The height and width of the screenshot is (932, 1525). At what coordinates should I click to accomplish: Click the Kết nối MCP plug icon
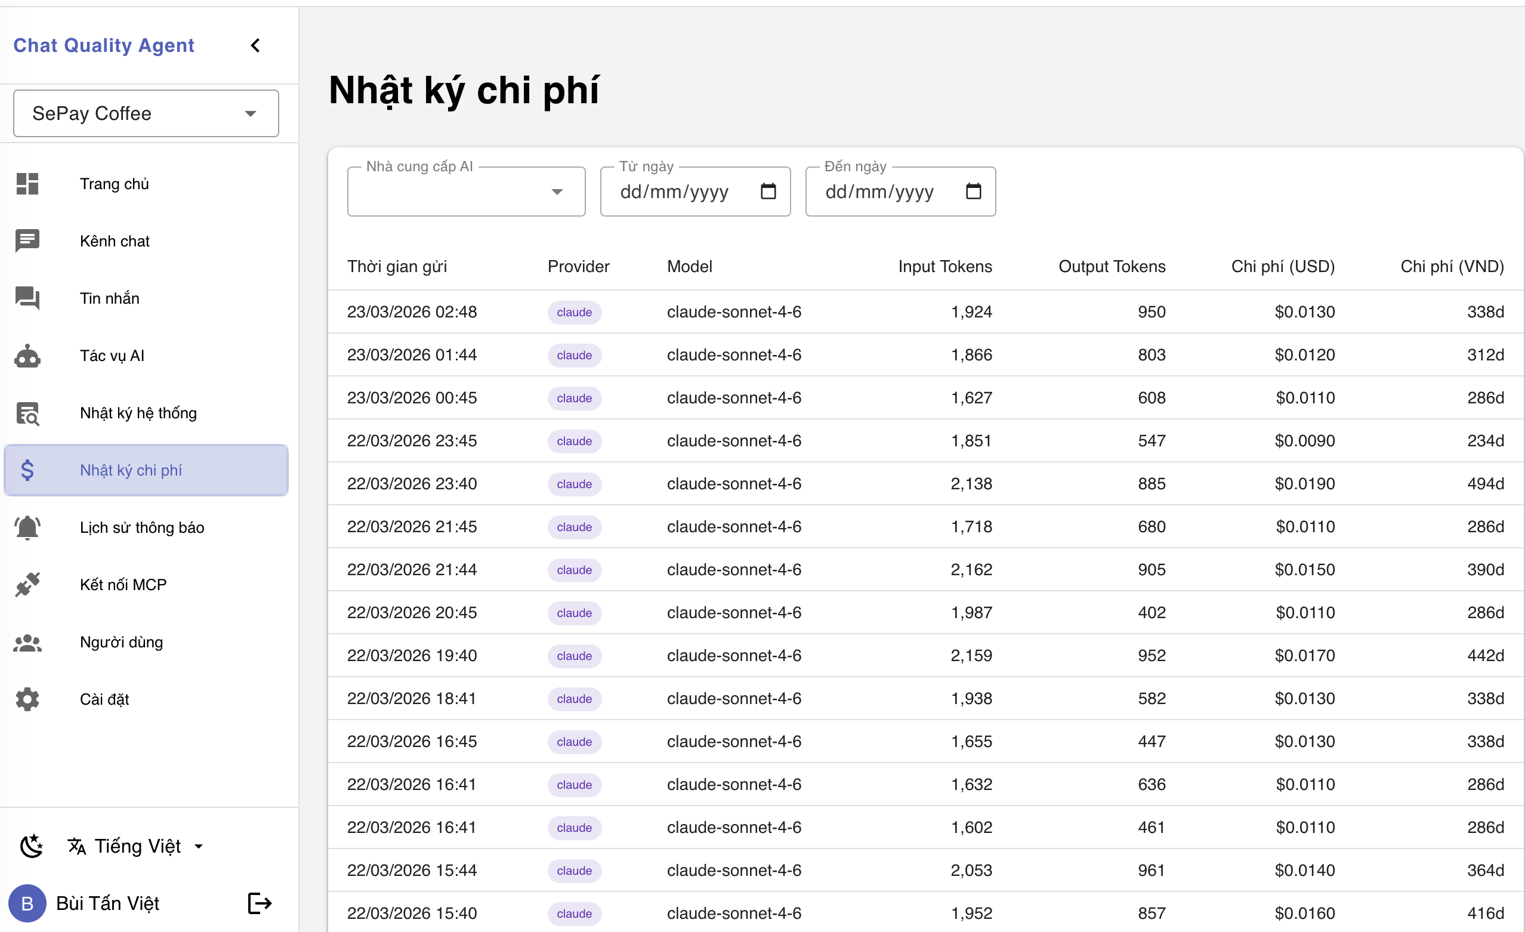coord(27,585)
